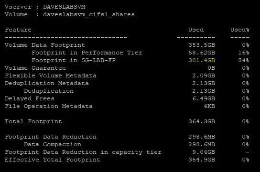This screenshot has height=172, width=260.
Task: Click the Data Compaction label
Action: 53,144
